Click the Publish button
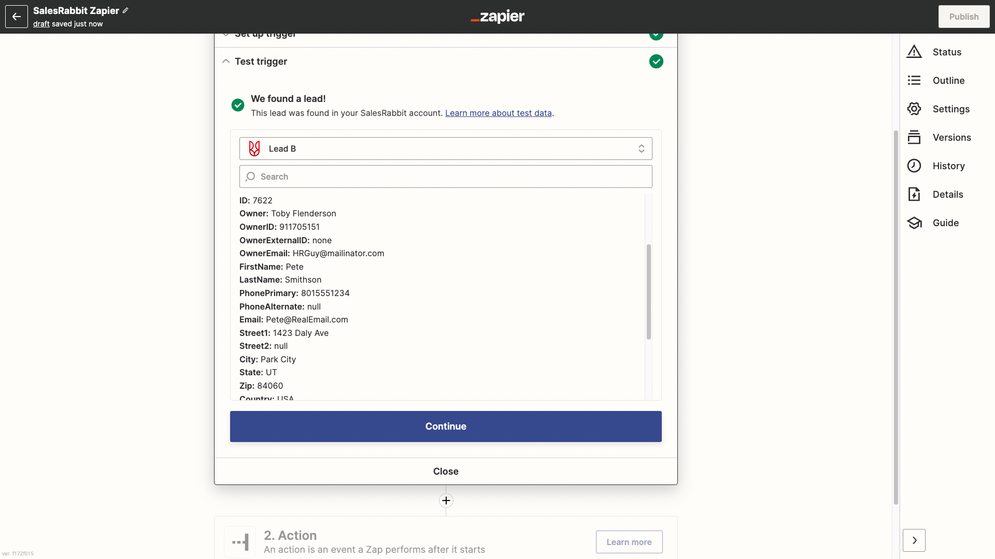 [964, 17]
